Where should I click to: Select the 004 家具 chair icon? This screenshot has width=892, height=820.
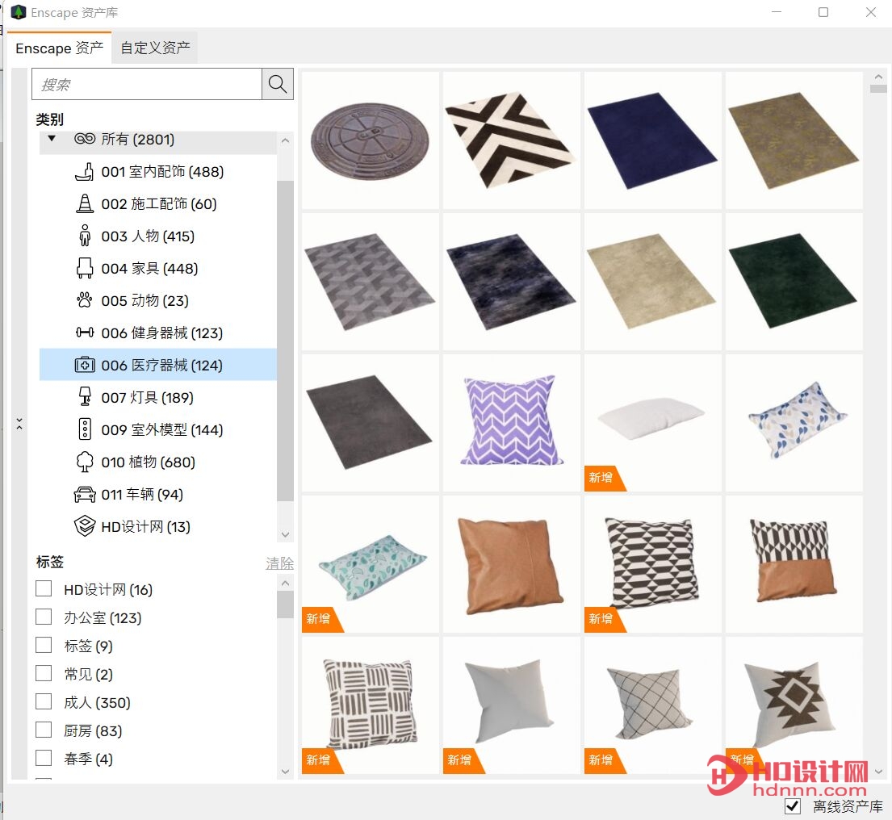pyautogui.click(x=85, y=268)
